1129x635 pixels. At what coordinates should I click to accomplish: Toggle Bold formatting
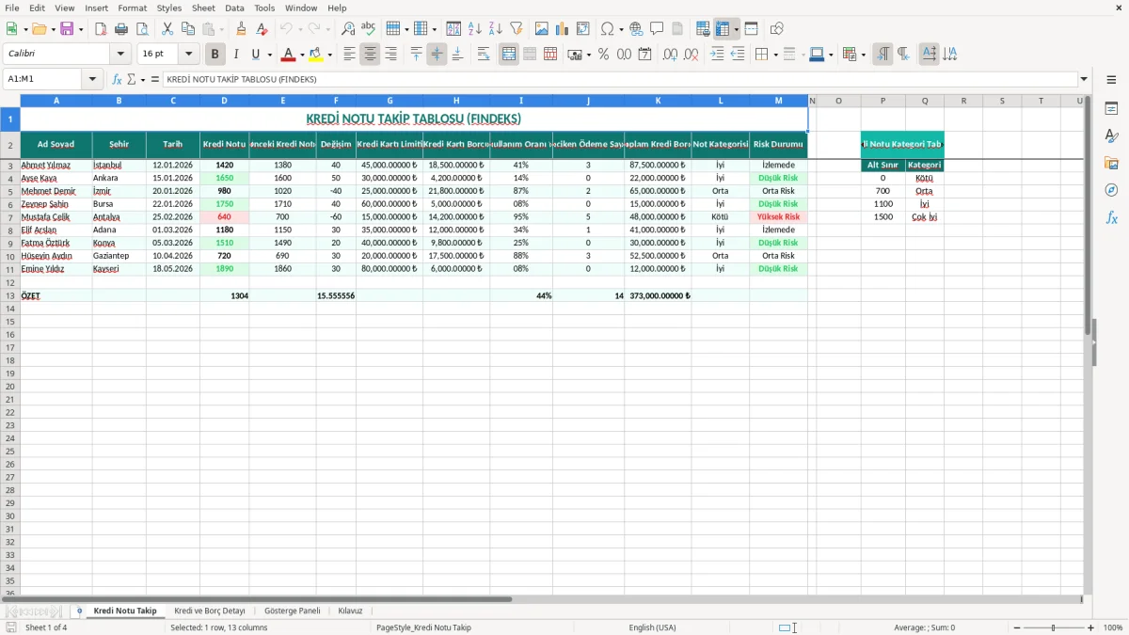[215, 55]
